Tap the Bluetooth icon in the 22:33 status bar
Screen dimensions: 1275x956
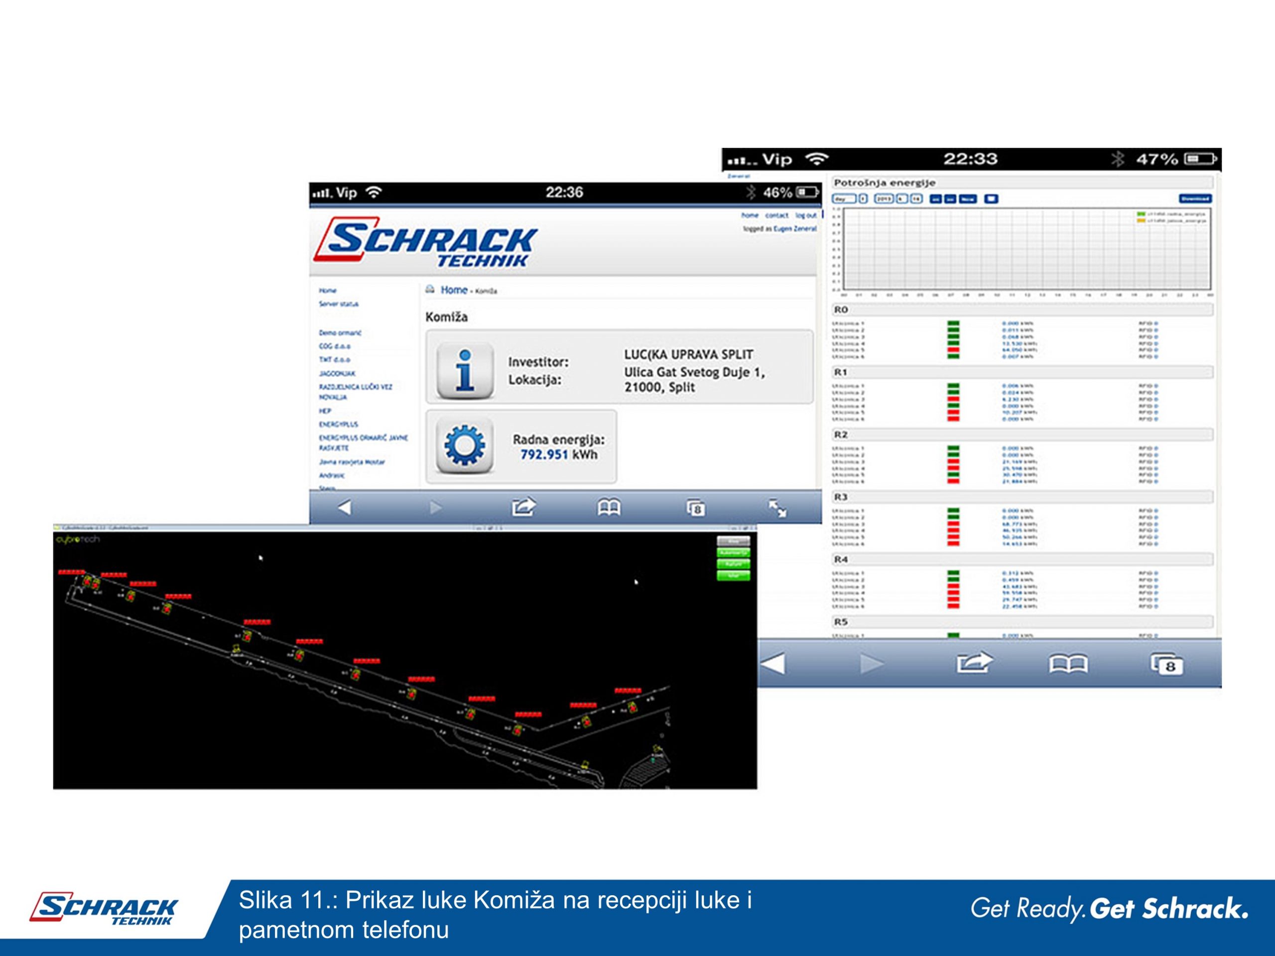click(x=1118, y=158)
